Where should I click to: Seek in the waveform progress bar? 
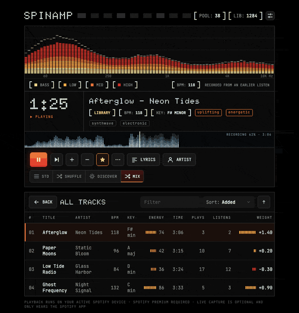[x=149, y=140]
